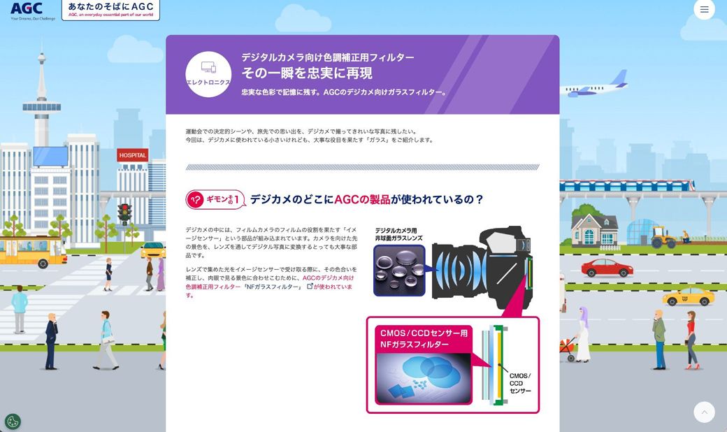
Task: Click the NF glass filter product photo
Action: (x=422, y=377)
